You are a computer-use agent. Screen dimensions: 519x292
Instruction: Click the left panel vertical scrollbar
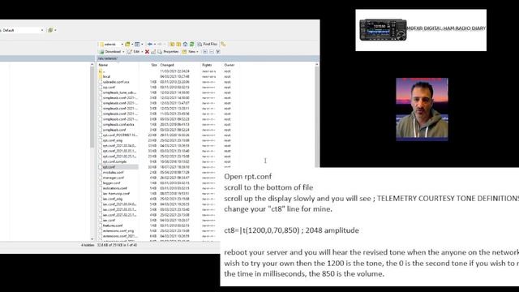(92, 108)
